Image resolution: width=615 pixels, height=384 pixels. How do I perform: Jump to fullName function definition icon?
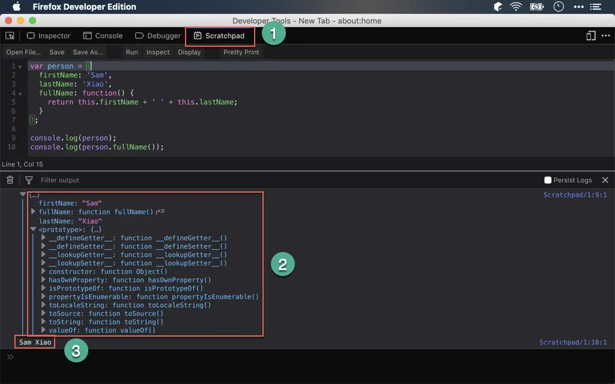pos(160,212)
